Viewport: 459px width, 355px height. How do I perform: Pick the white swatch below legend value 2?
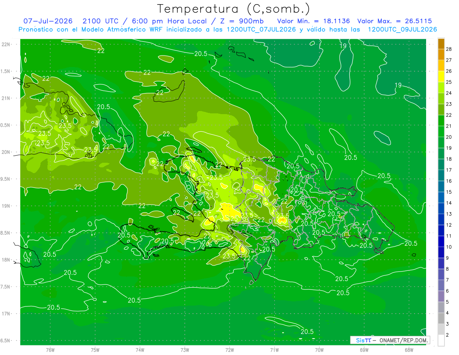[x=441, y=340]
